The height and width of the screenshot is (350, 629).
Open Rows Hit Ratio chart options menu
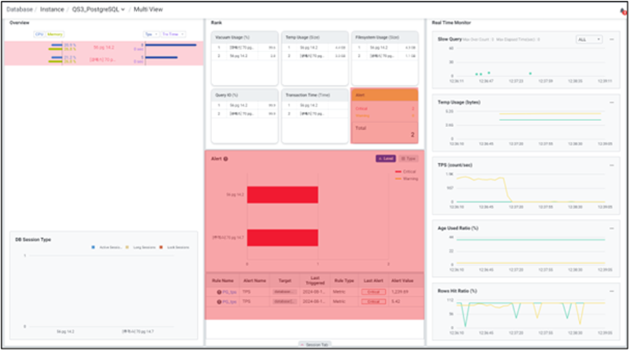(x=612, y=290)
